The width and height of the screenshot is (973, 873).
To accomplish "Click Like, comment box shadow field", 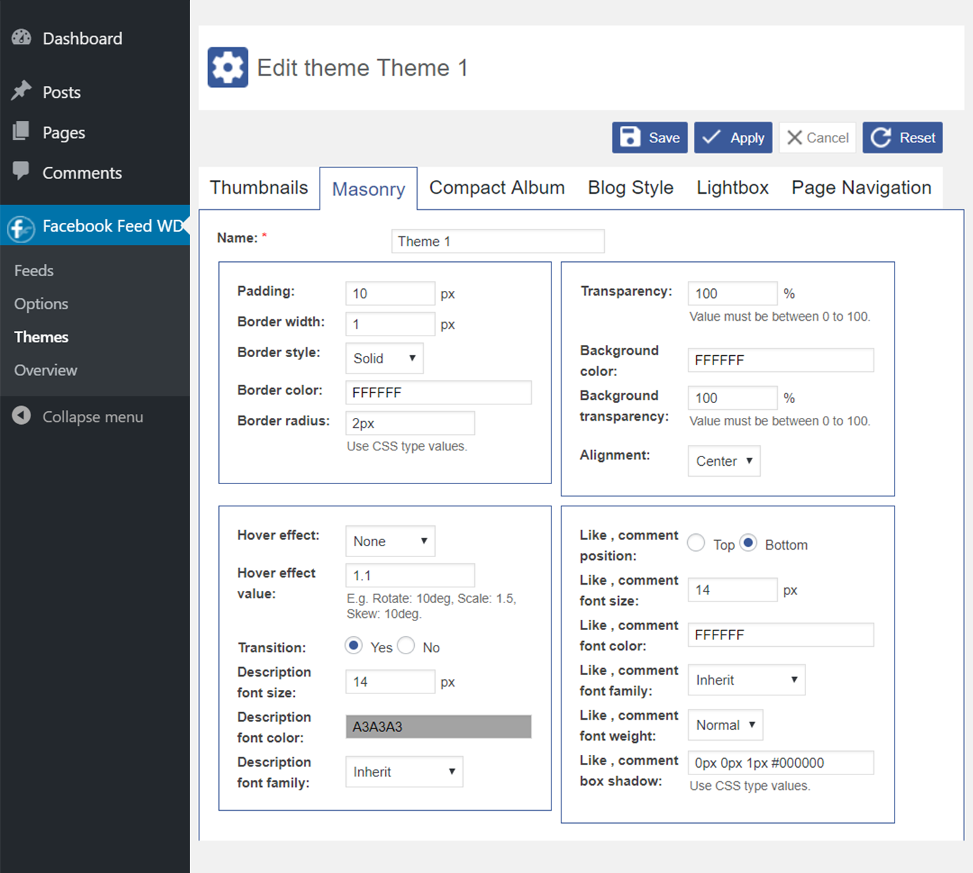I will point(780,763).
